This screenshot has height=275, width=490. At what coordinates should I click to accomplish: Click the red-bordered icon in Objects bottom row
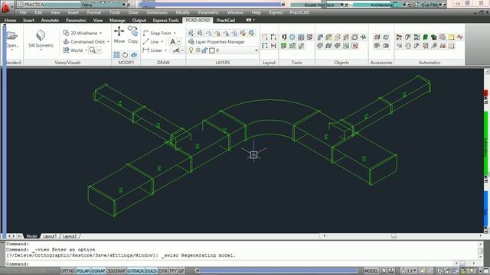coord(354,46)
